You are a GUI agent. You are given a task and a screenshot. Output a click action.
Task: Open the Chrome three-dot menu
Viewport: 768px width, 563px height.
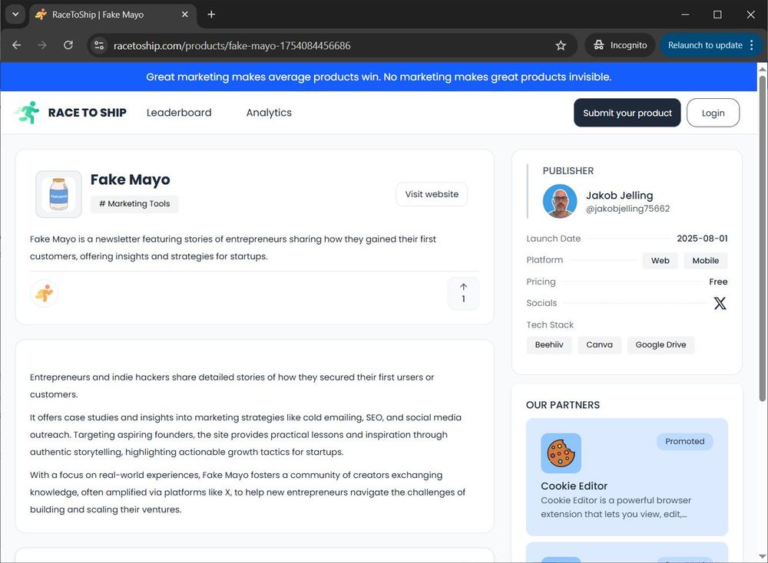(x=752, y=45)
